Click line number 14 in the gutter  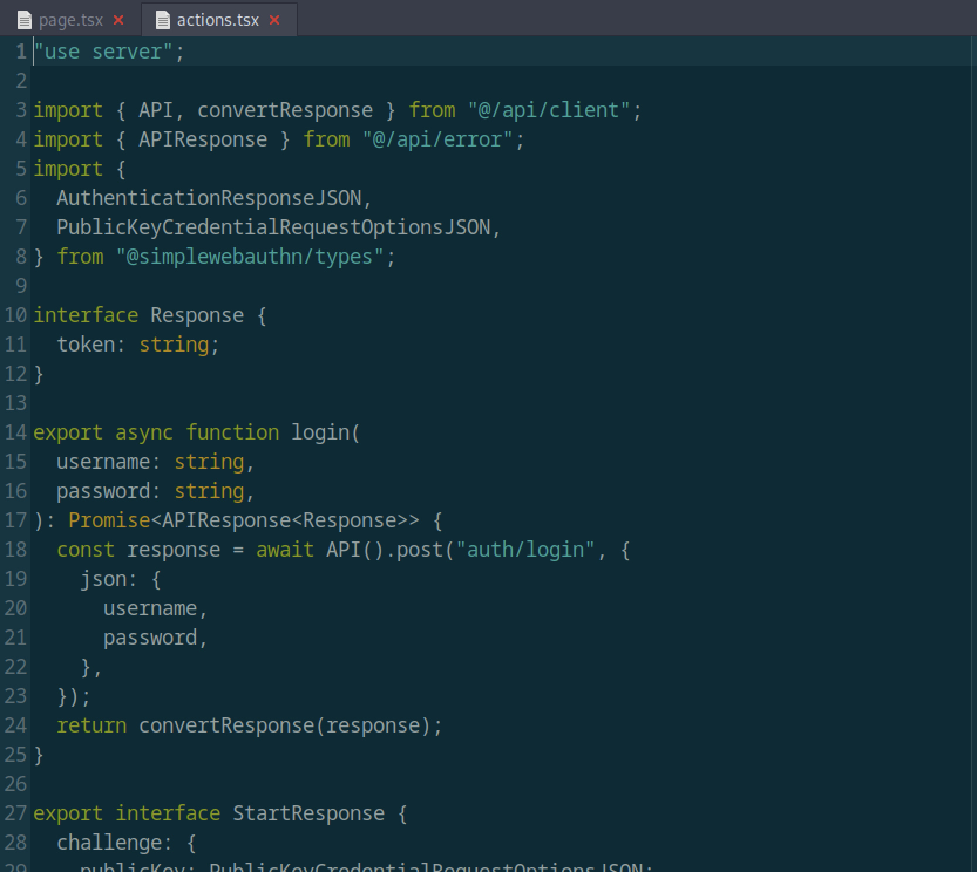(16, 432)
